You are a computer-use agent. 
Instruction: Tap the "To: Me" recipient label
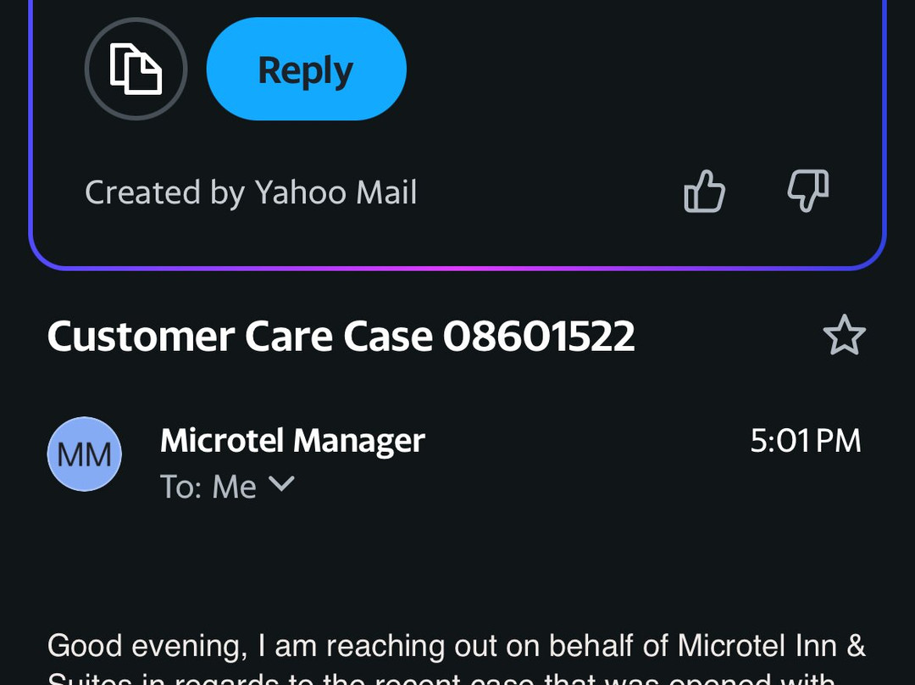click(x=208, y=487)
